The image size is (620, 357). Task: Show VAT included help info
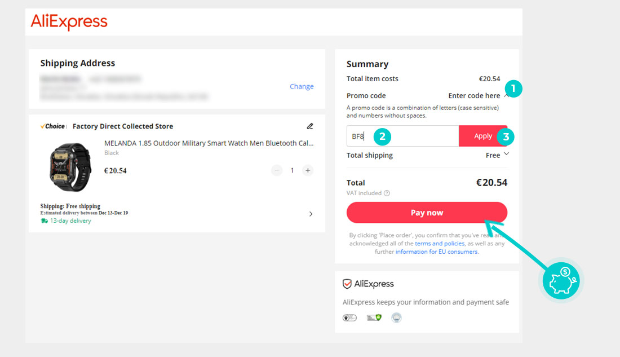coord(387,193)
